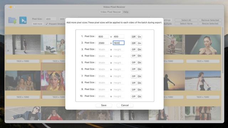Click row 1 width field showing 600
This screenshot has width=228, height=128.
pos(103,36)
